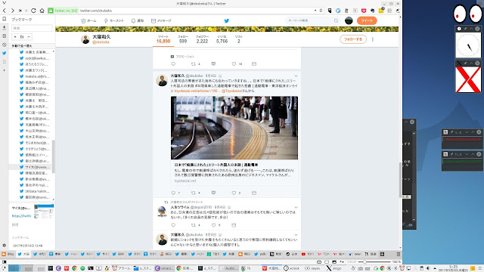This screenshot has width=484, height=272.
Task: Toggle the pin icon on the xclock window
Action: point(466,29)
